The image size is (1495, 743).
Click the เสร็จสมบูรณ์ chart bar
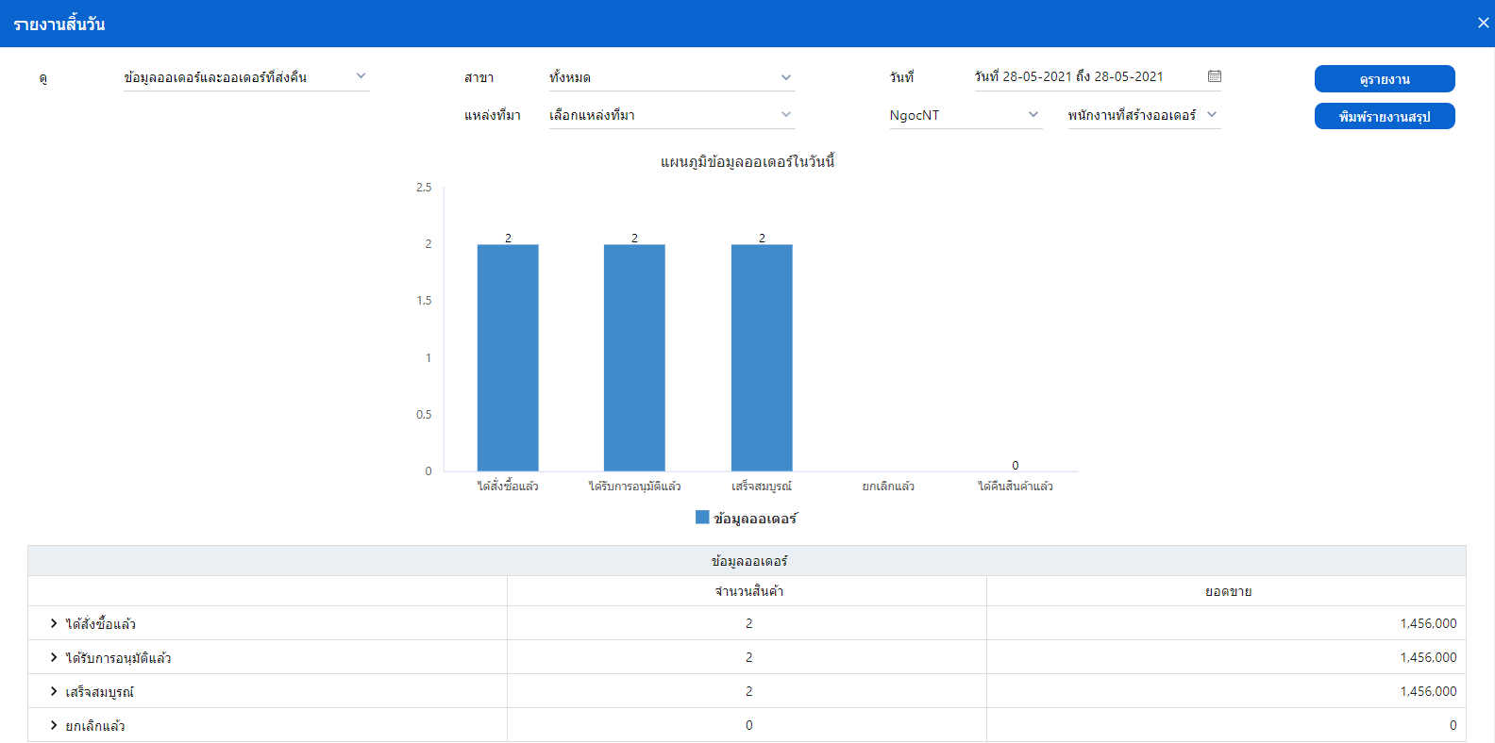[762, 358]
